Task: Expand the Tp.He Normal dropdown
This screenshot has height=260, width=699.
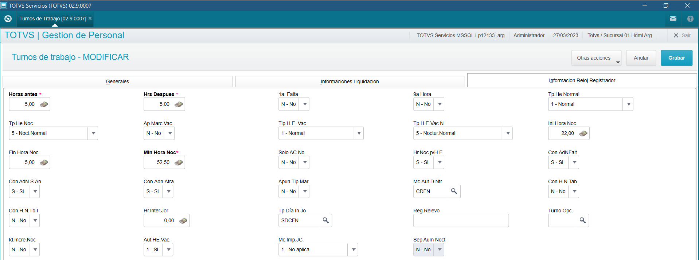Action: (628, 104)
